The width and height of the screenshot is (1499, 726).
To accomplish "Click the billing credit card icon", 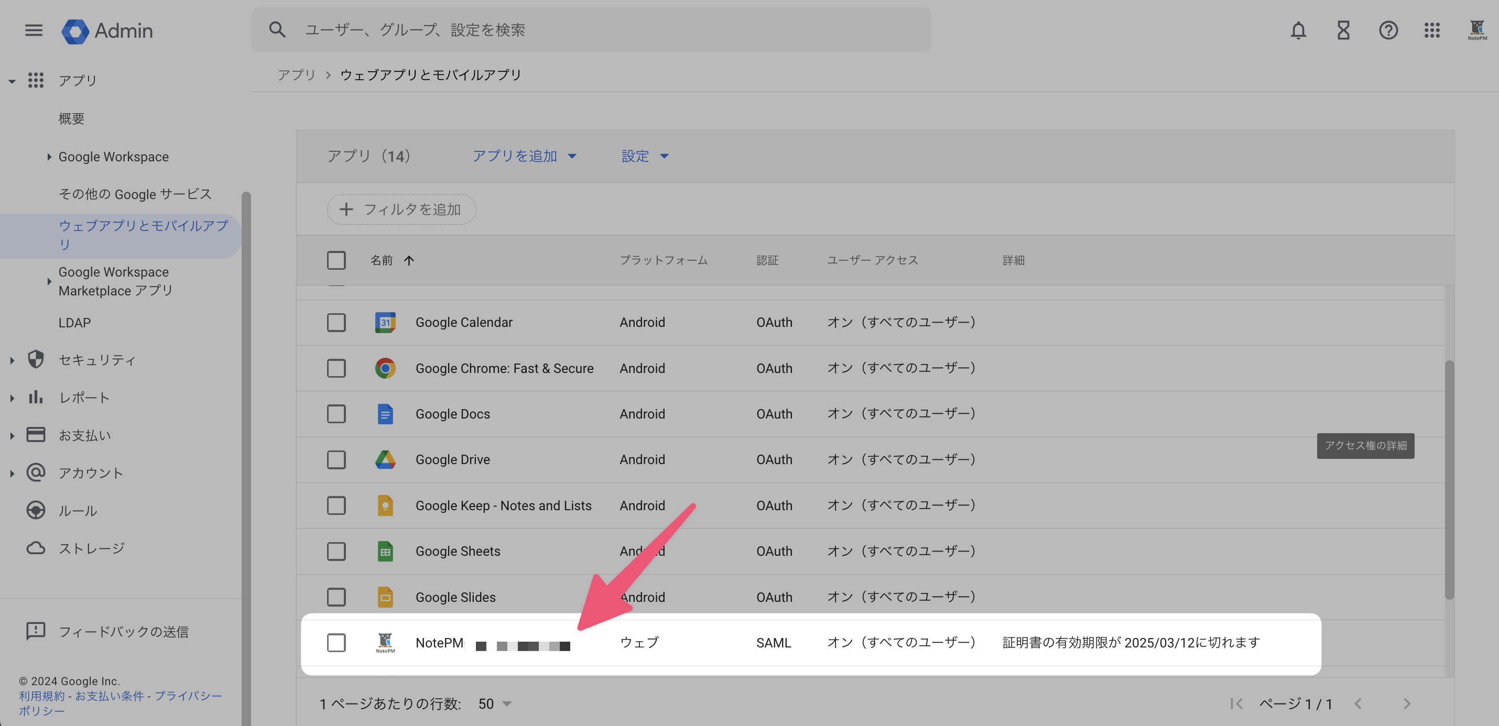I will click(x=36, y=435).
